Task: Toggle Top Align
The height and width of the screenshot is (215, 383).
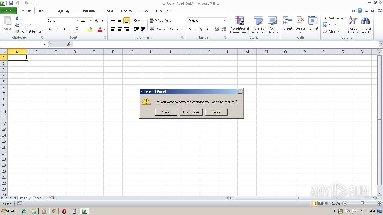Action: pos(113,21)
